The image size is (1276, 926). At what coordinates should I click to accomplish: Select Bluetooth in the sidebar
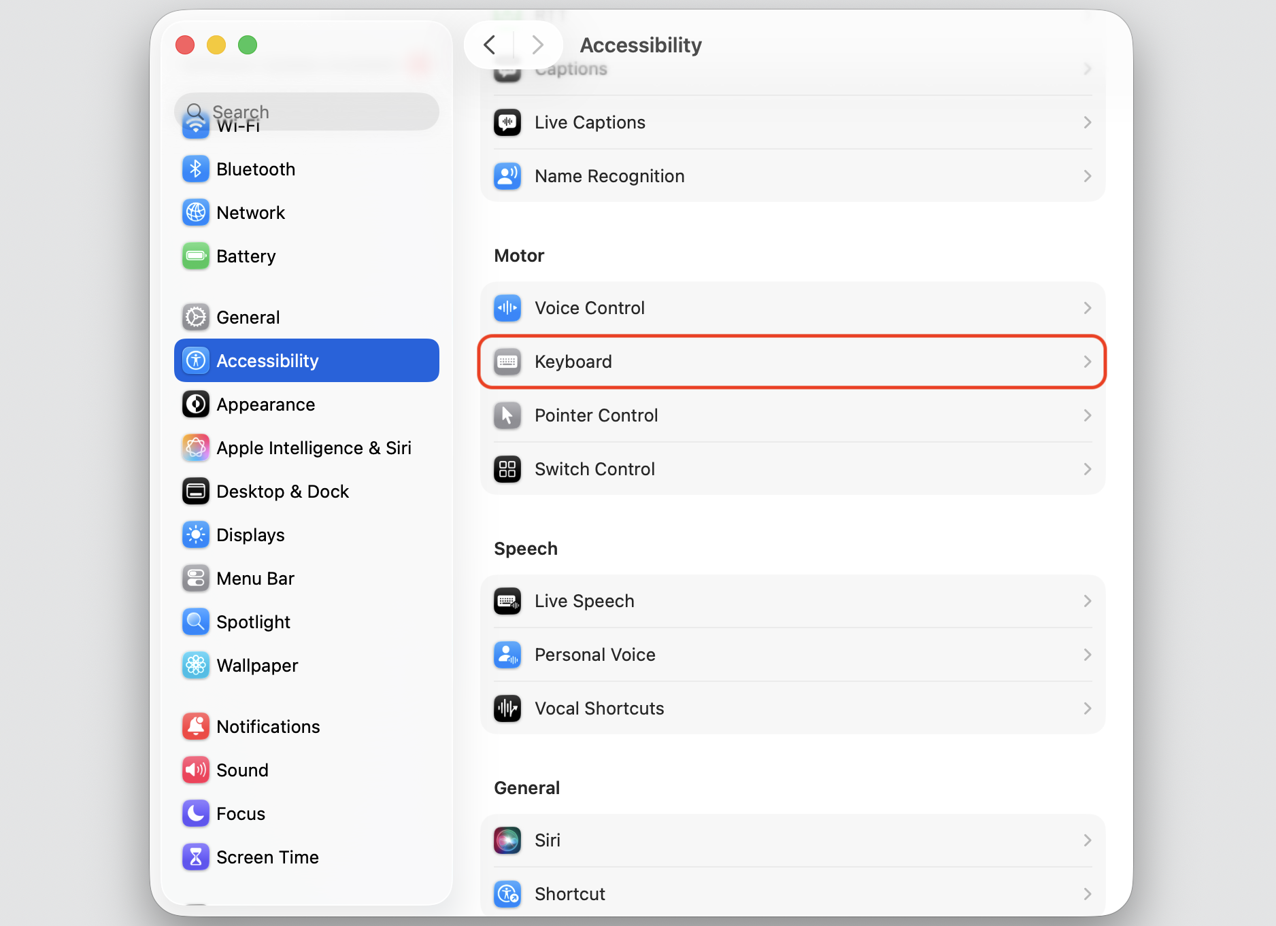[307, 169]
